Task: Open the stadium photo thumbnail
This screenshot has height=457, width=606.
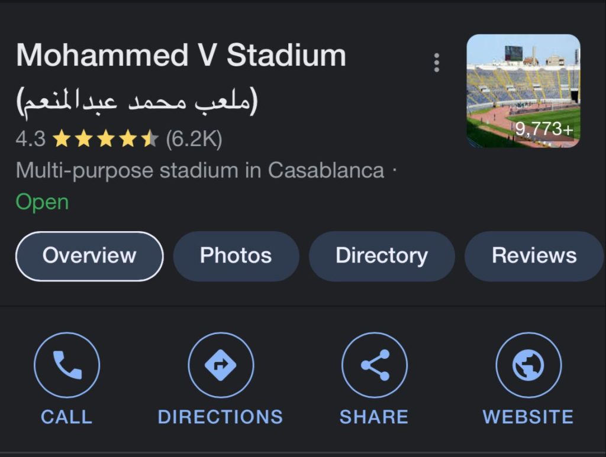Action: click(x=523, y=90)
